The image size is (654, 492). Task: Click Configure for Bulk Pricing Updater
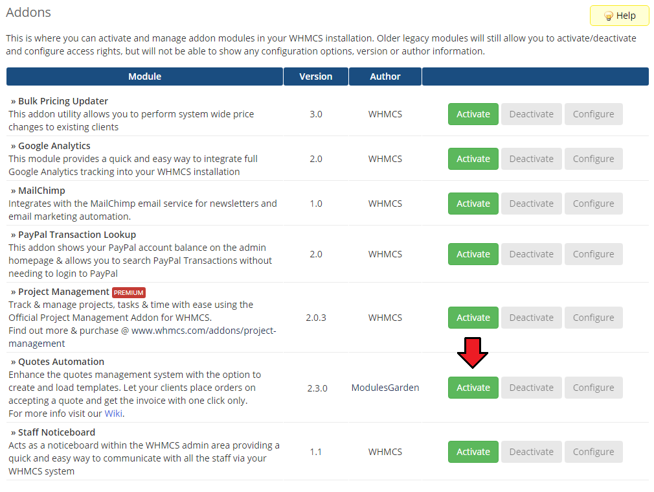coord(594,114)
